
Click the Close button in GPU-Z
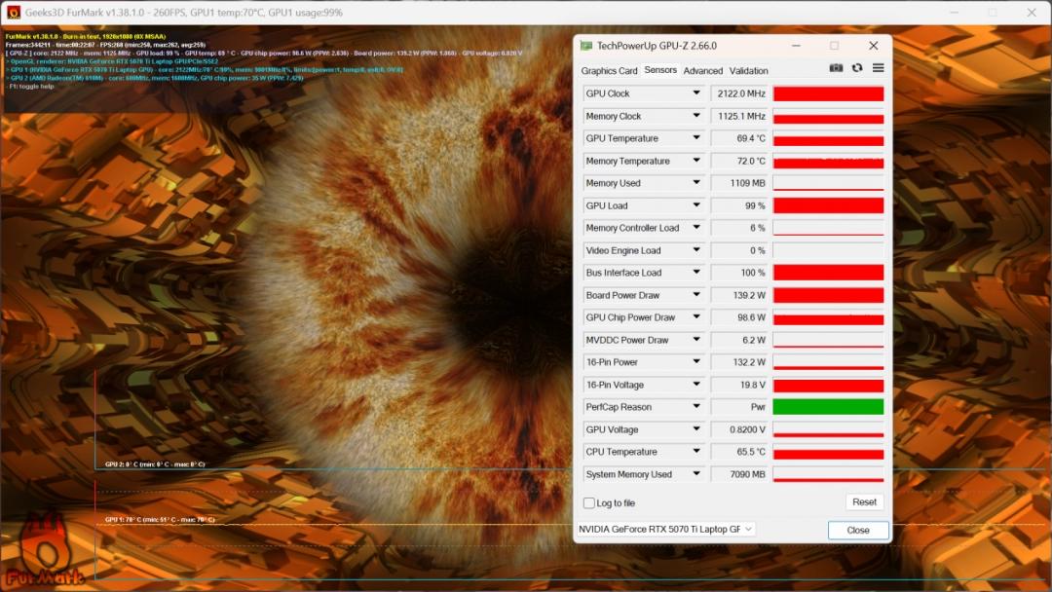(x=858, y=530)
